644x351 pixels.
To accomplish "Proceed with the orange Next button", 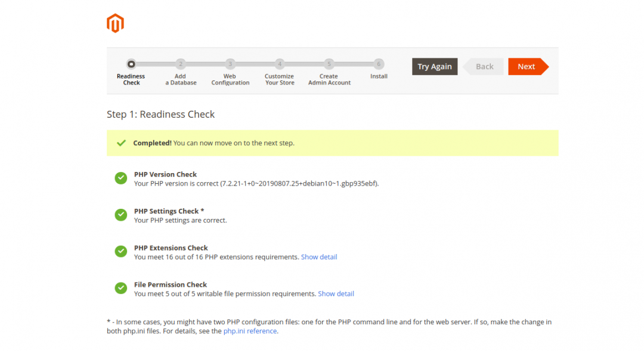I will click(x=527, y=67).
